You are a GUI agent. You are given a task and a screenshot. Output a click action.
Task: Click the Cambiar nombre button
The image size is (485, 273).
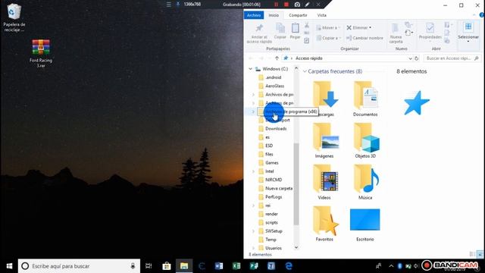[x=365, y=38]
